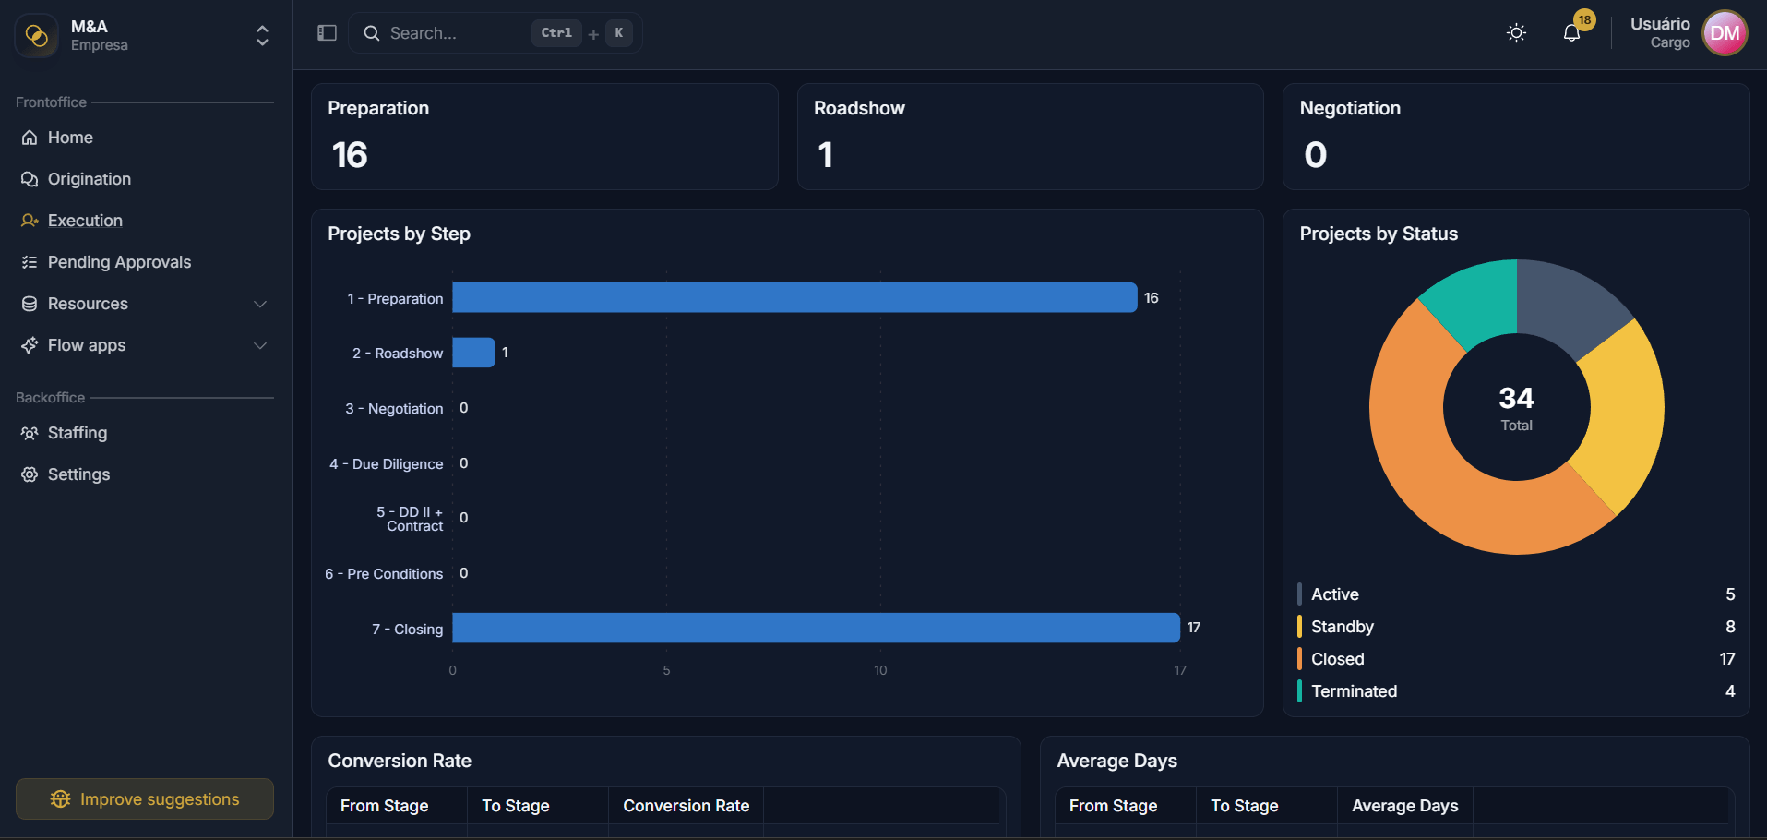
Task: Click the Execution user icon
Action: [30, 221]
